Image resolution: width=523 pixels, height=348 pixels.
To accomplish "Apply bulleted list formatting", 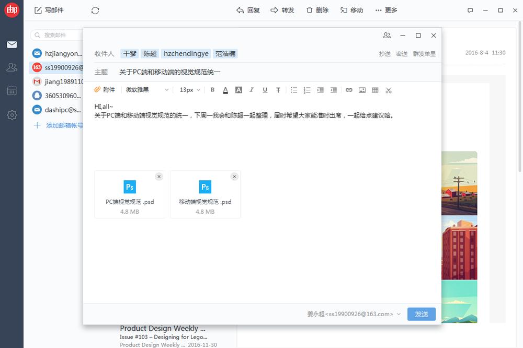I will coord(294,90).
